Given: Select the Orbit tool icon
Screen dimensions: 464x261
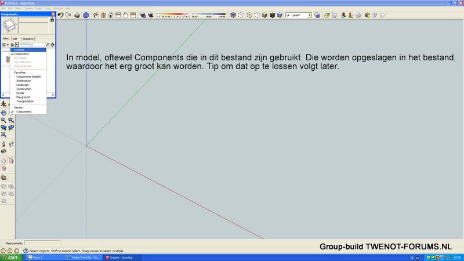Looking at the screenshot, I should [x=3, y=113].
